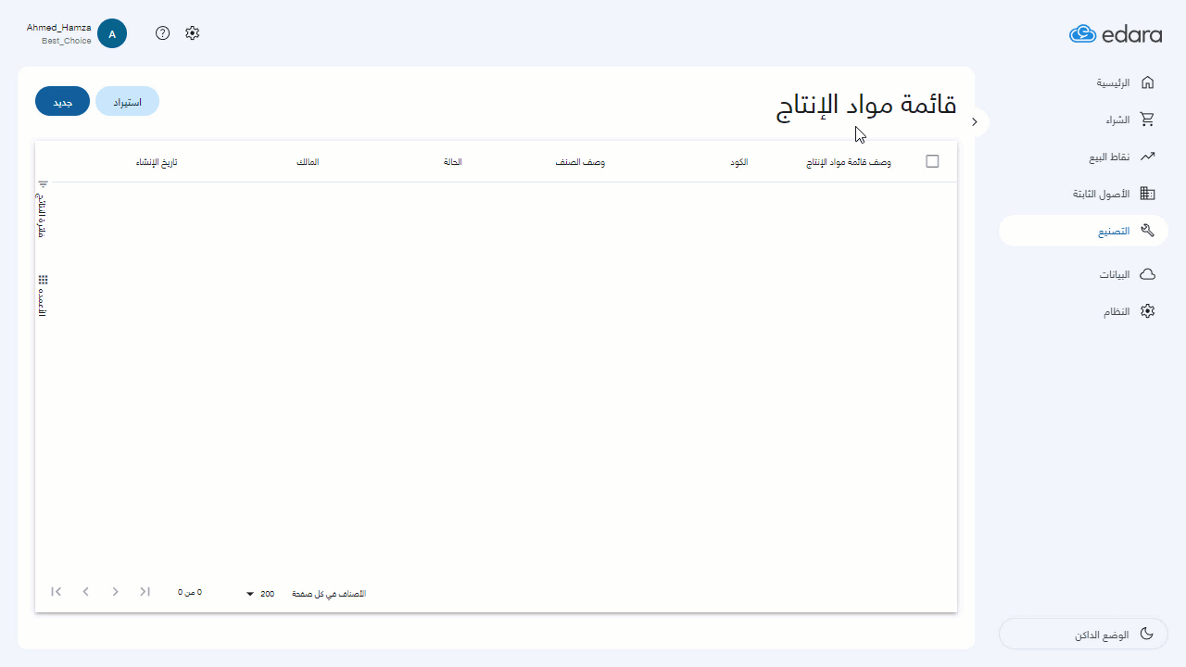Open the نقاط البيع trend arrow icon
Viewport: 1186px width, 667px height.
tap(1147, 157)
